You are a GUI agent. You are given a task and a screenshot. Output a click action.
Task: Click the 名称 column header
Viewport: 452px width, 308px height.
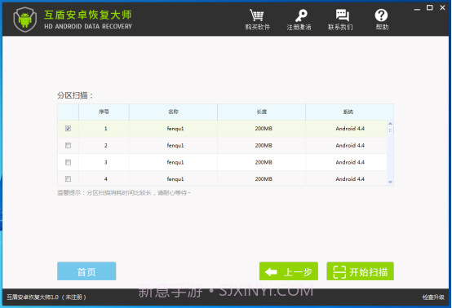tap(173, 112)
